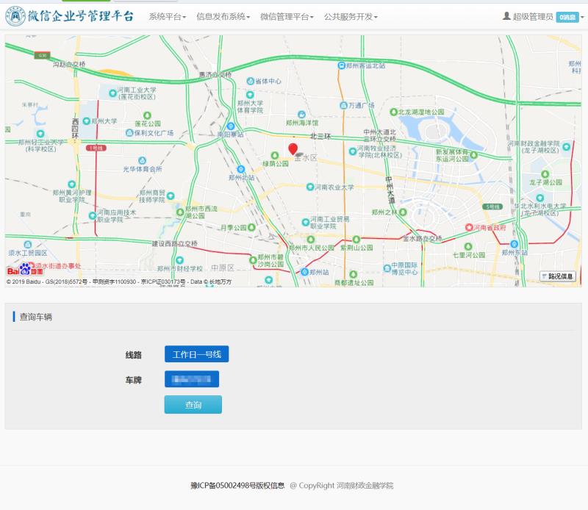588x510 pixels.
Task: Click the 河南工业大学 map icon
Action: point(112,93)
